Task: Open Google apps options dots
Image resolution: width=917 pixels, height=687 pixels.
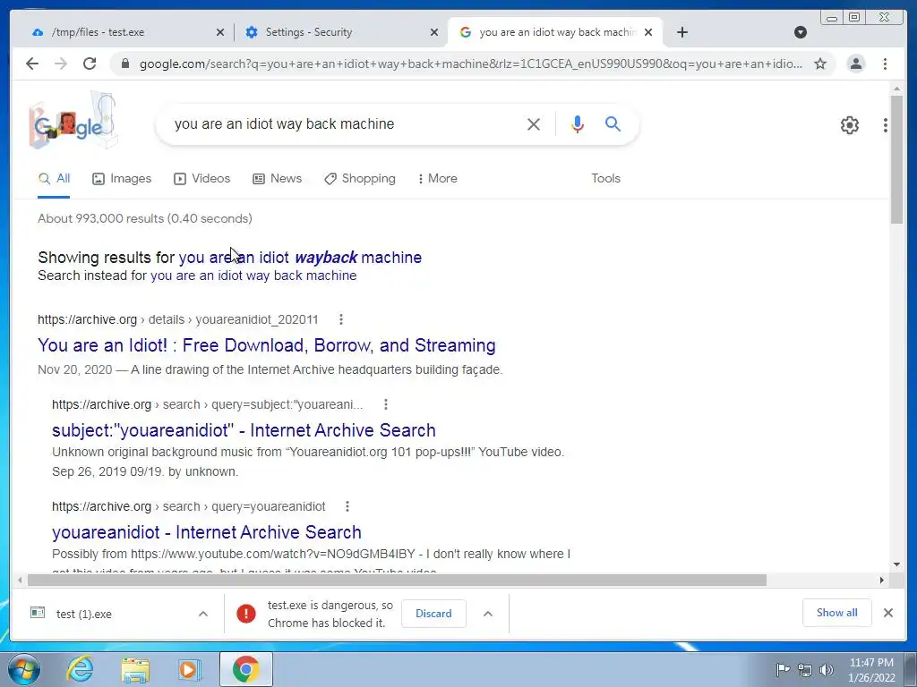Action: point(886,125)
